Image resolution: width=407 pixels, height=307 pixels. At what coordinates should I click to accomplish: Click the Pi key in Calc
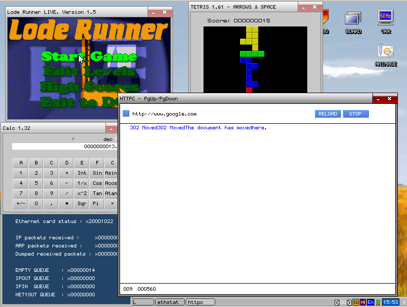(97, 204)
